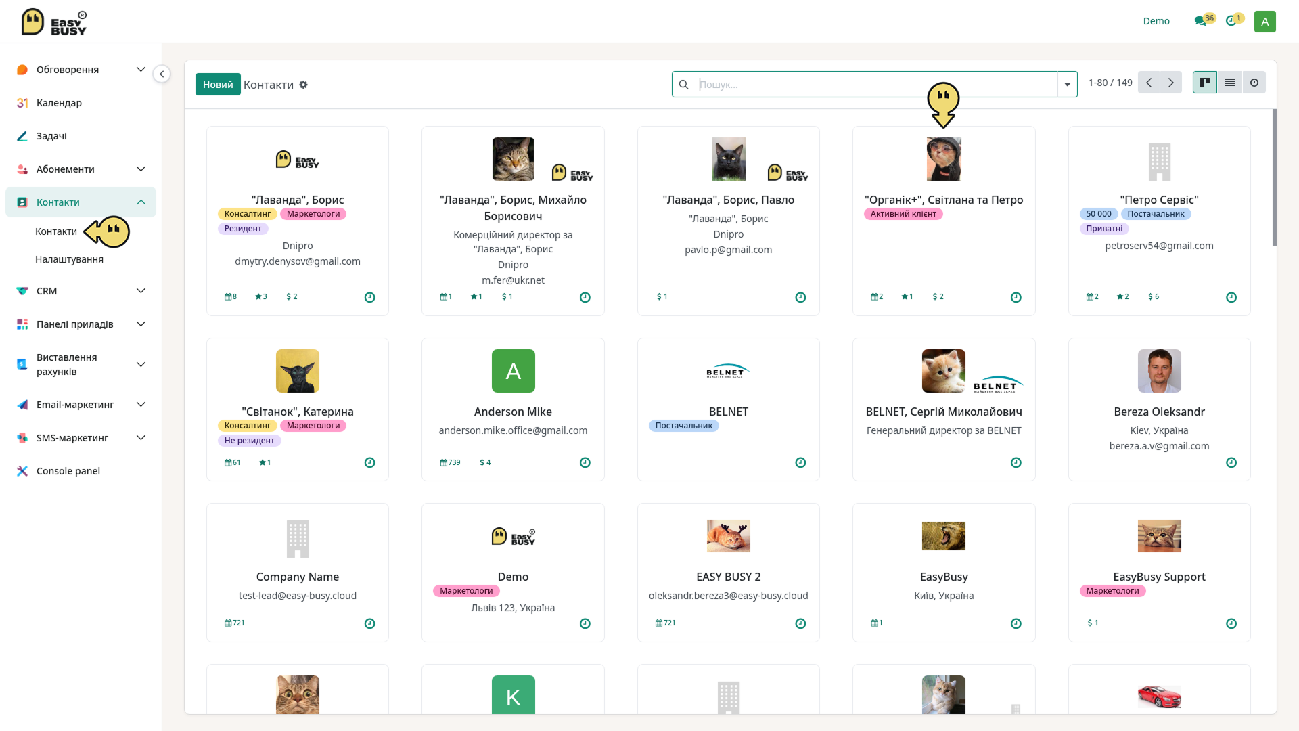Collapse the Контакти menu section
The height and width of the screenshot is (731, 1299).
pos(141,202)
